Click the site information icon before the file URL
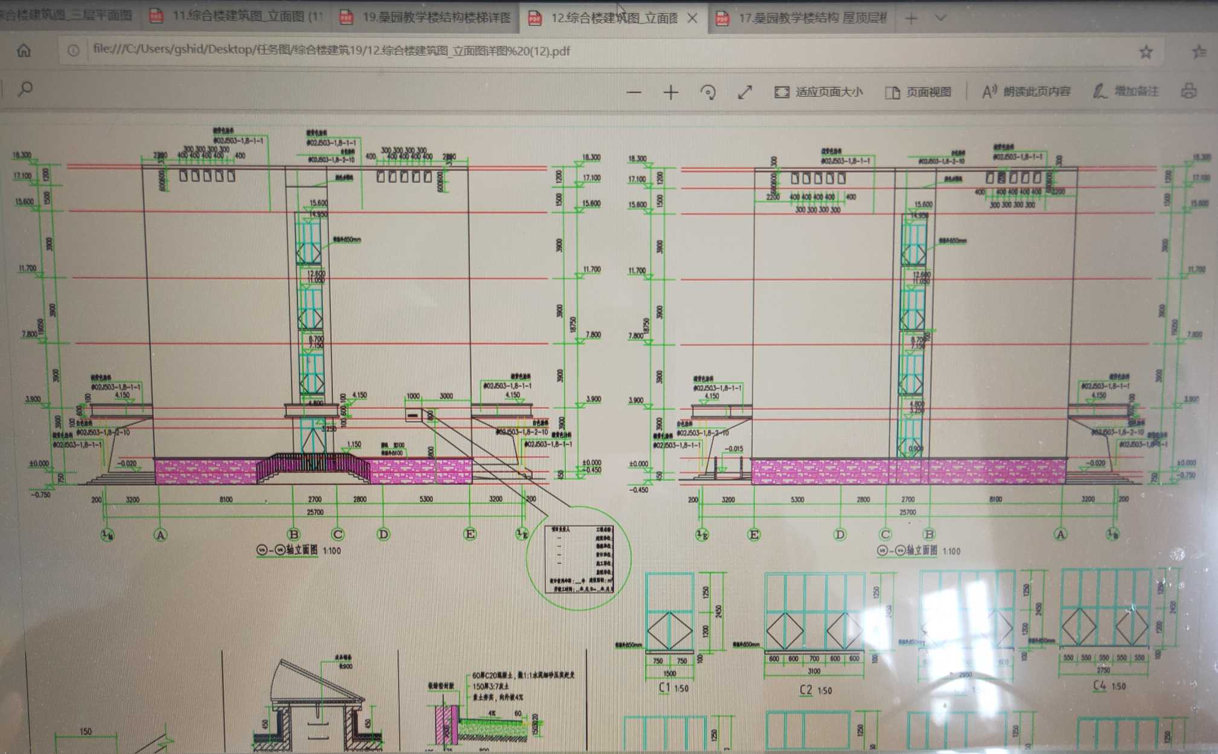This screenshot has height=754, width=1218. coord(73,51)
